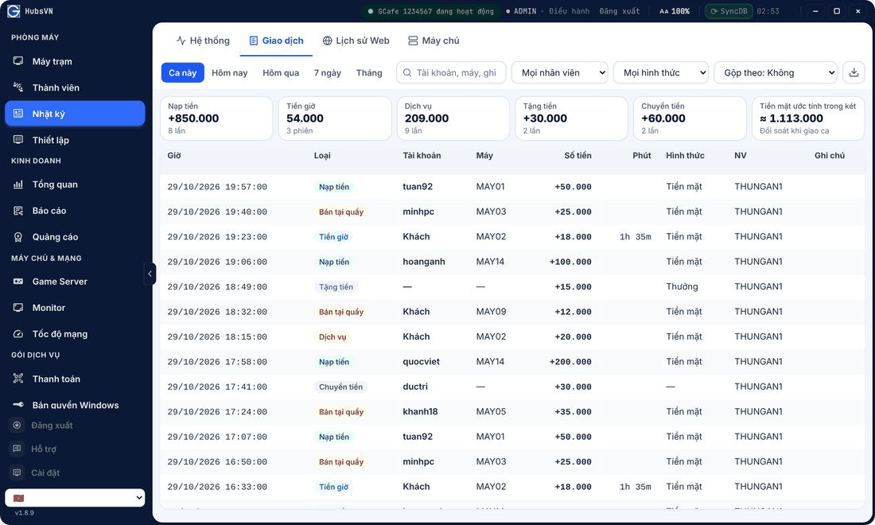Open Game Server page

tap(75, 282)
